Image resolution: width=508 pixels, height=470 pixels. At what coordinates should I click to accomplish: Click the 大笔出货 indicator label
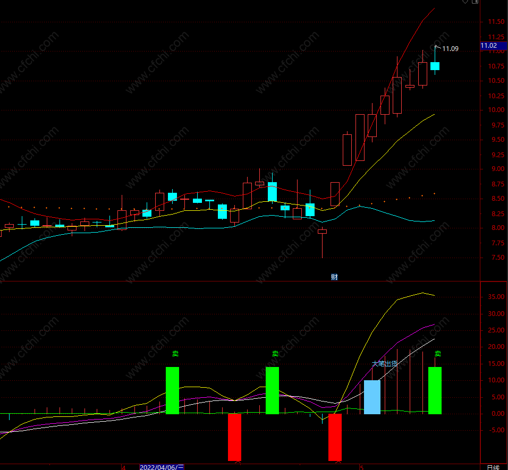click(x=385, y=364)
